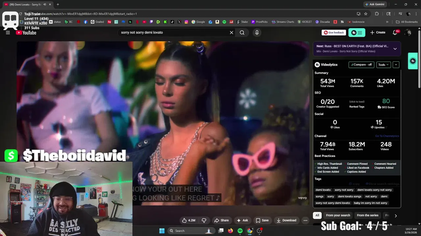
Task: Open Ask Gemini in the title bar
Action: 375,4
